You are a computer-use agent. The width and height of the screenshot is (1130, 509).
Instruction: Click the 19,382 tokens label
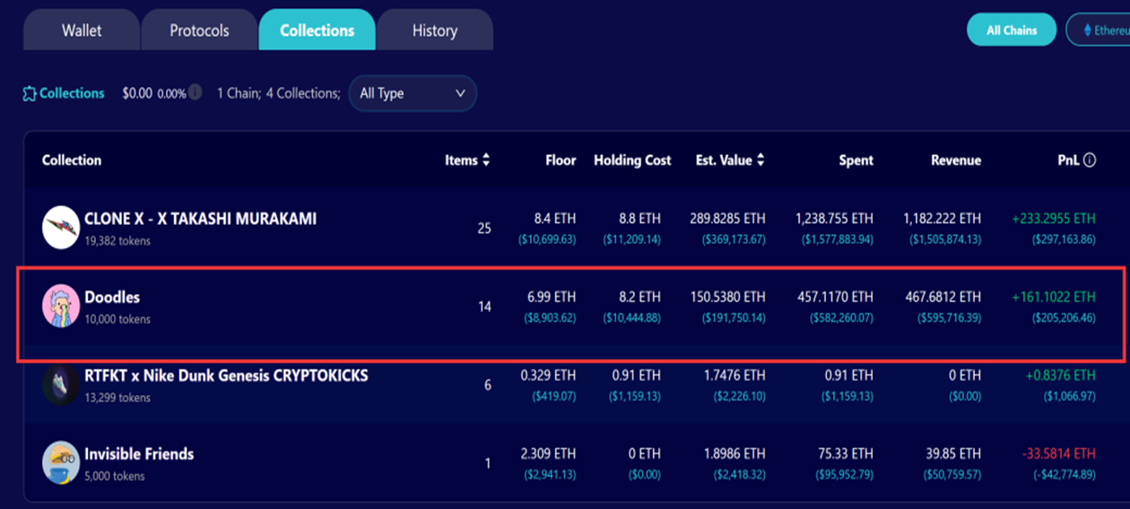(117, 241)
